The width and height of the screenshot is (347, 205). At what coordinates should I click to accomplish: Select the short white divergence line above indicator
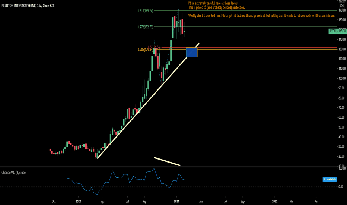[x=167, y=161]
